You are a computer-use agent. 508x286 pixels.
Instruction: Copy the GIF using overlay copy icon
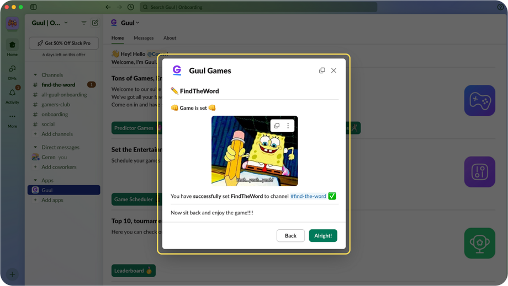[277, 126]
